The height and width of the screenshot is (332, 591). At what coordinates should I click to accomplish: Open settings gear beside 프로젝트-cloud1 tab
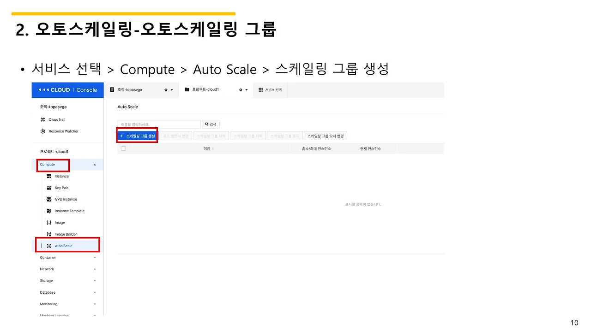click(x=241, y=90)
